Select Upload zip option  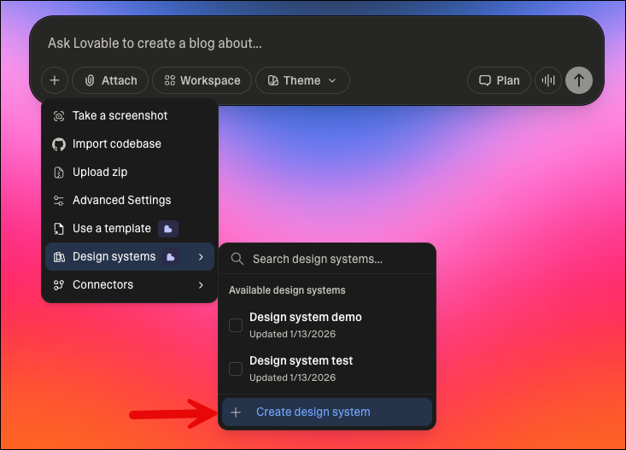click(130, 172)
